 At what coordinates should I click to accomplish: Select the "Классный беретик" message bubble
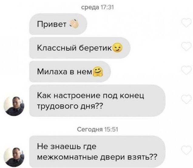coord(80,48)
